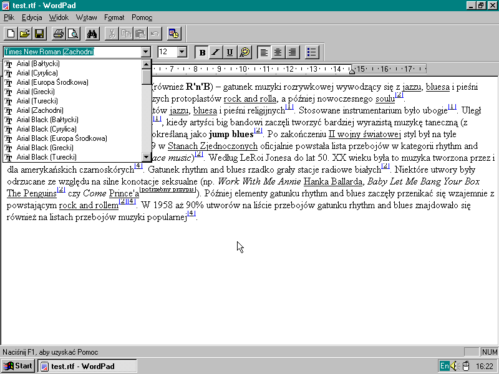Click font list scroll up arrow
Screen dimensions: 499x374
pos(147,64)
